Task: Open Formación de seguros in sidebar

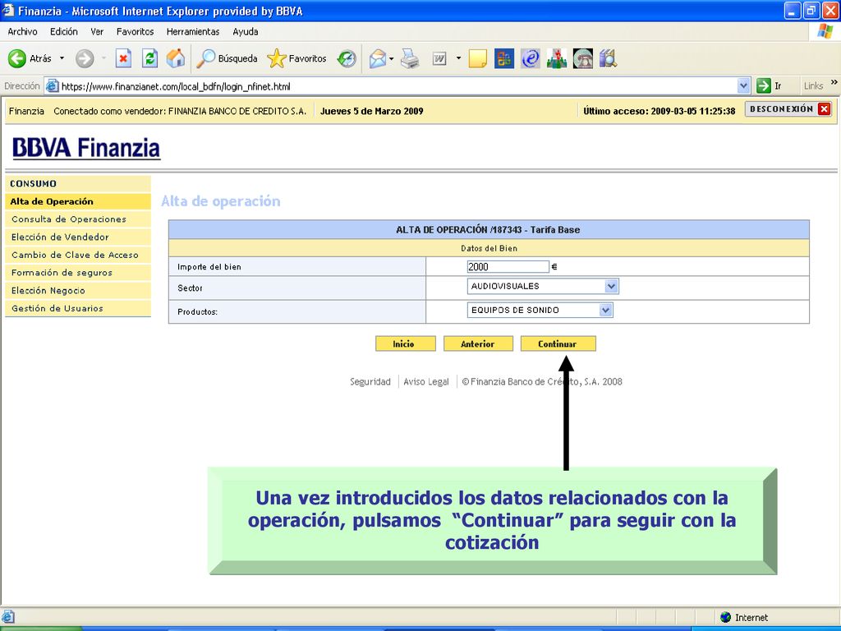Action: pyautogui.click(x=78, y=273)
